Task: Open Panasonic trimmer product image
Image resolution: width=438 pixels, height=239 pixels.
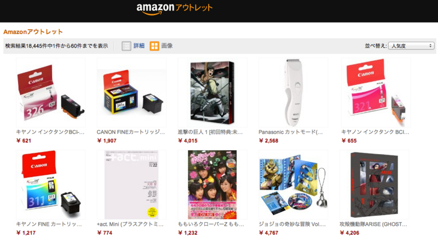Action: (293, 93)
